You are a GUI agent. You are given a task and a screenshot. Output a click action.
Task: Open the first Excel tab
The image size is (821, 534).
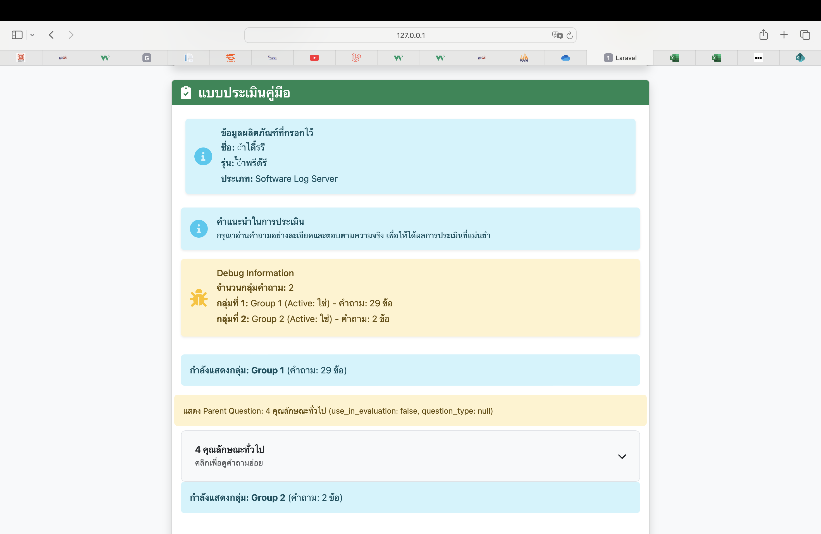coord(674,58)
